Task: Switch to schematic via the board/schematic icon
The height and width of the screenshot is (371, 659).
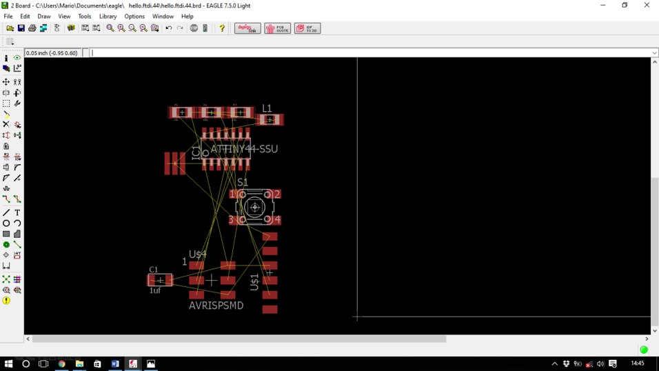Action: [x=57, y=28]
